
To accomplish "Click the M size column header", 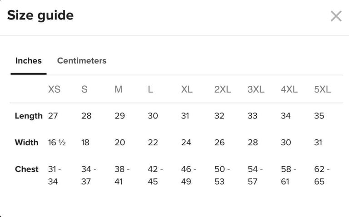I will 119,89.
